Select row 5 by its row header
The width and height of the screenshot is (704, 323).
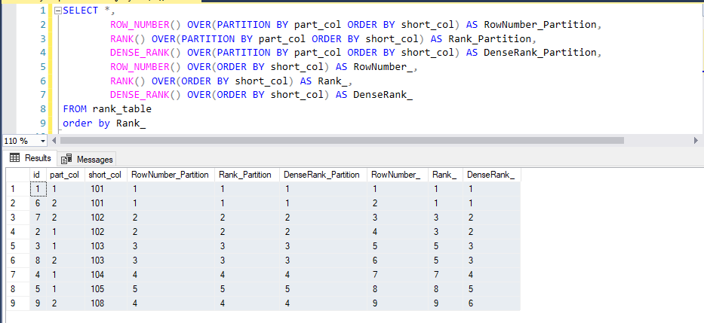click(14, 245)
